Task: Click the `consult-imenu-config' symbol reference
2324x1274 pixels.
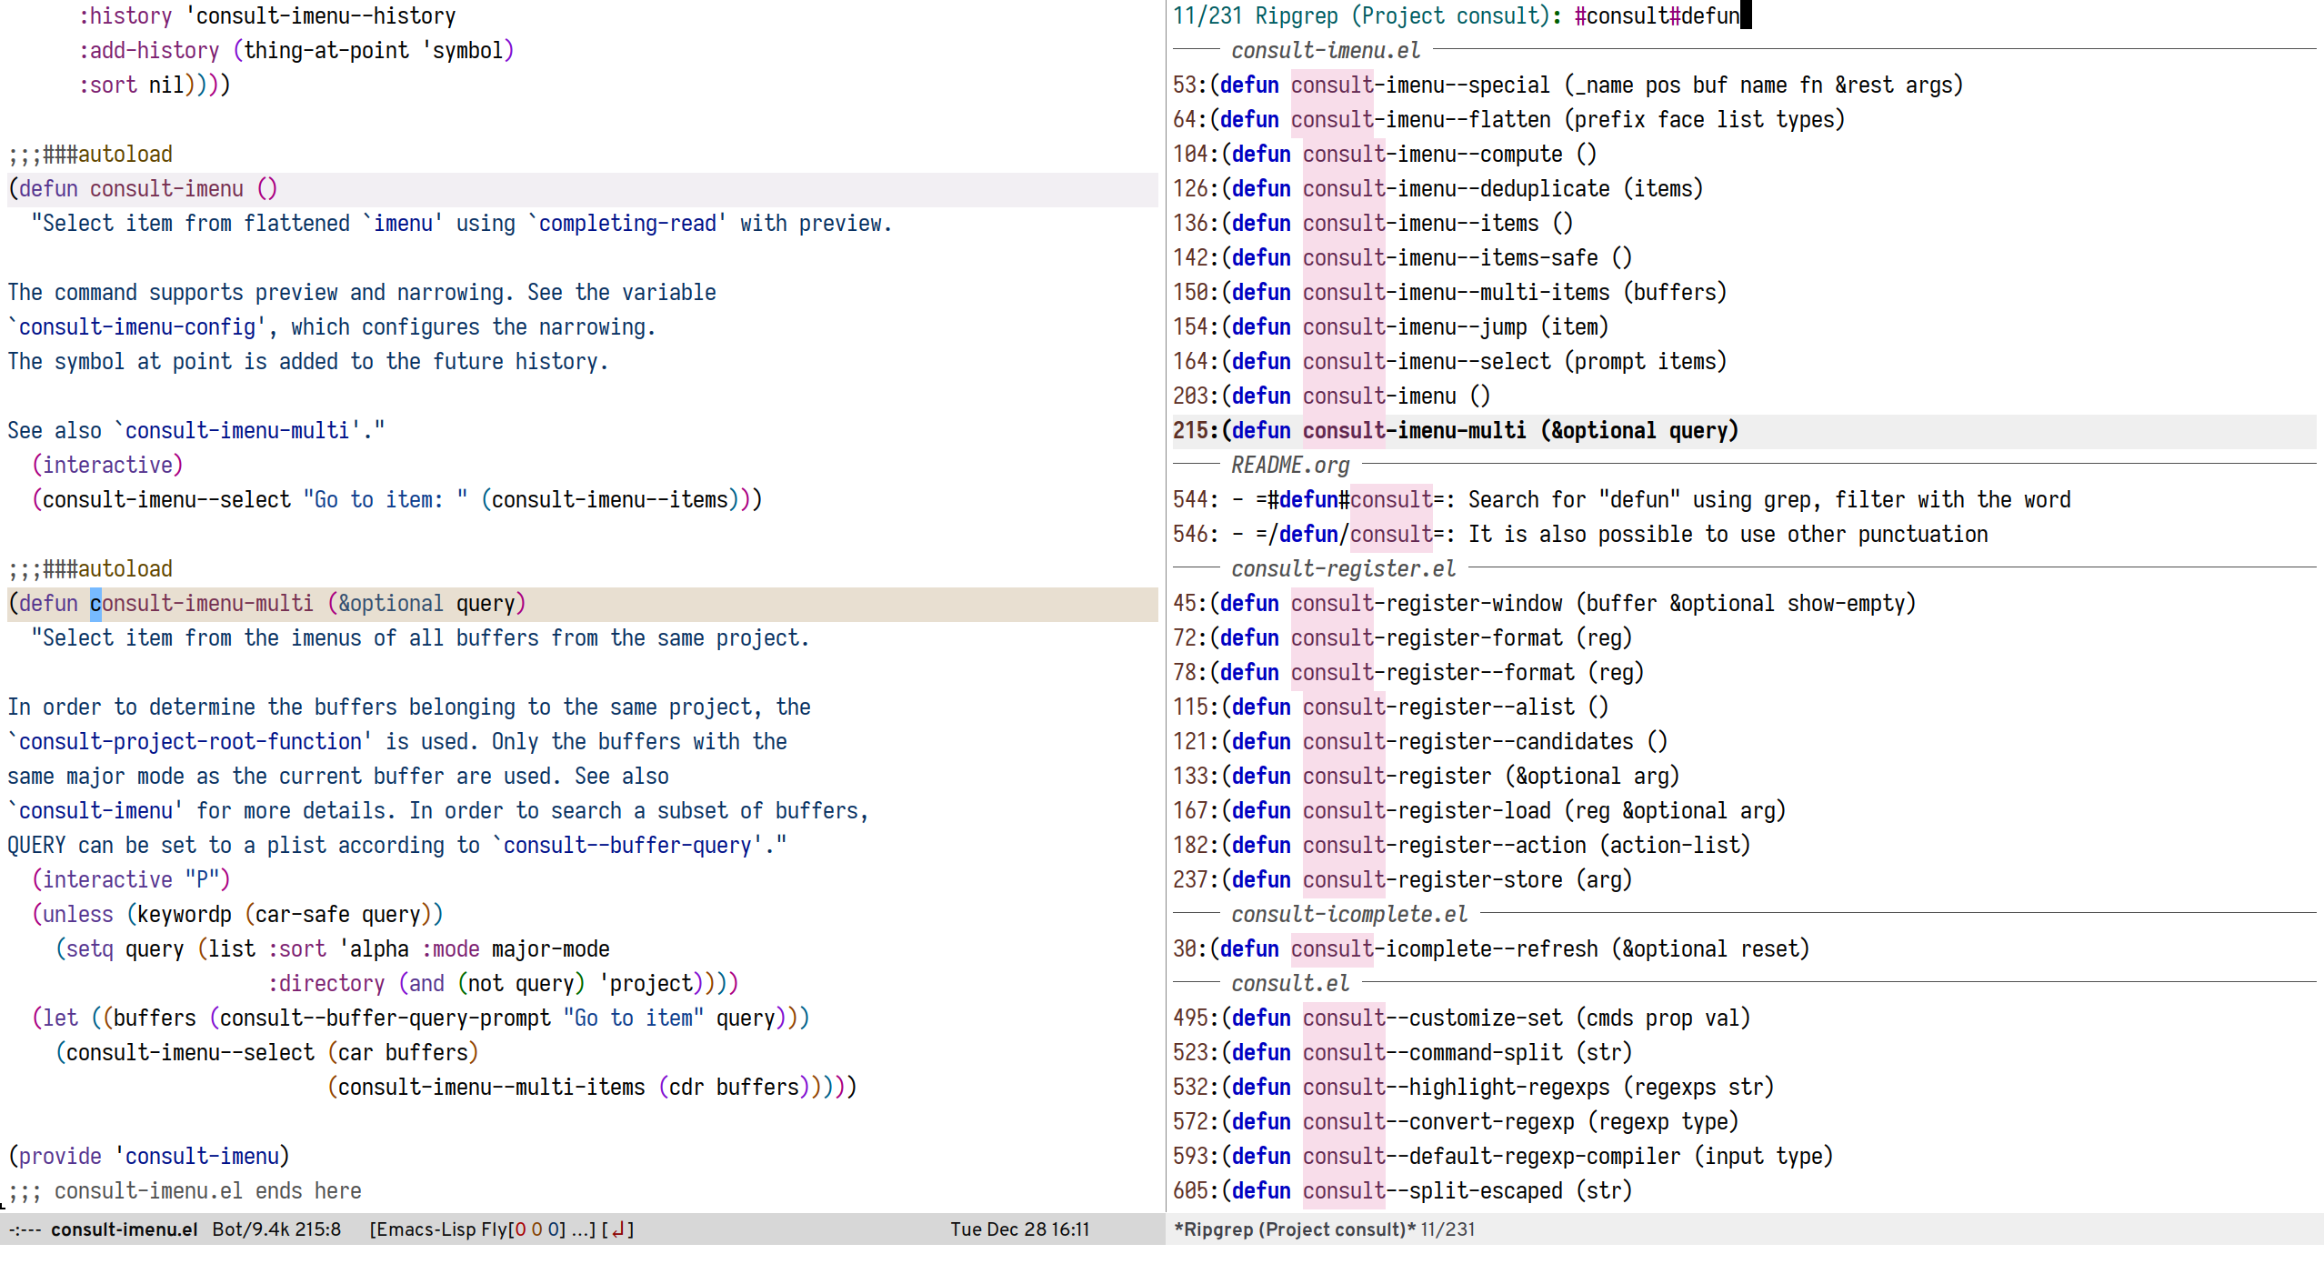Action: click(x=136, y=326)
